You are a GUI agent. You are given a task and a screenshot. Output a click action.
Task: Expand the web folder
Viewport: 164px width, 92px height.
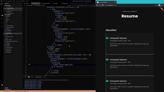point(7,38)
